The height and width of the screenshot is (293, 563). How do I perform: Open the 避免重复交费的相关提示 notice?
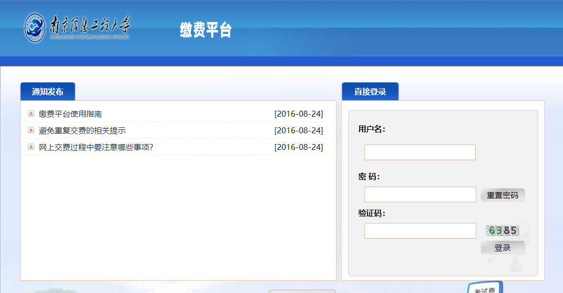tap(82, 131)
